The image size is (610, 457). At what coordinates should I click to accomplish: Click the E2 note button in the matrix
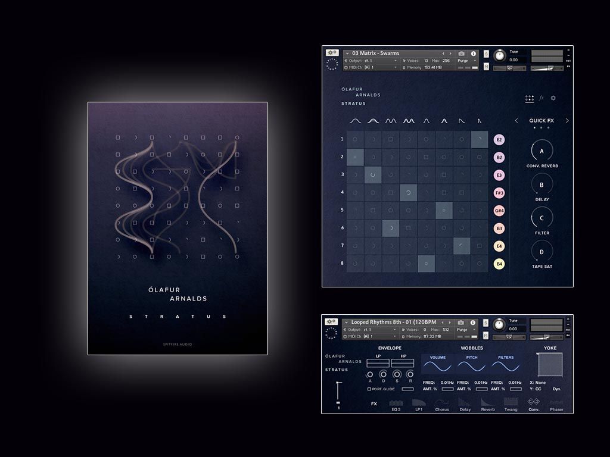pyautogui.click(x=499, y=139)
